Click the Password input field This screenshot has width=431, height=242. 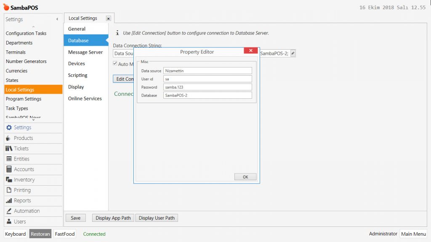click(208, 87)
